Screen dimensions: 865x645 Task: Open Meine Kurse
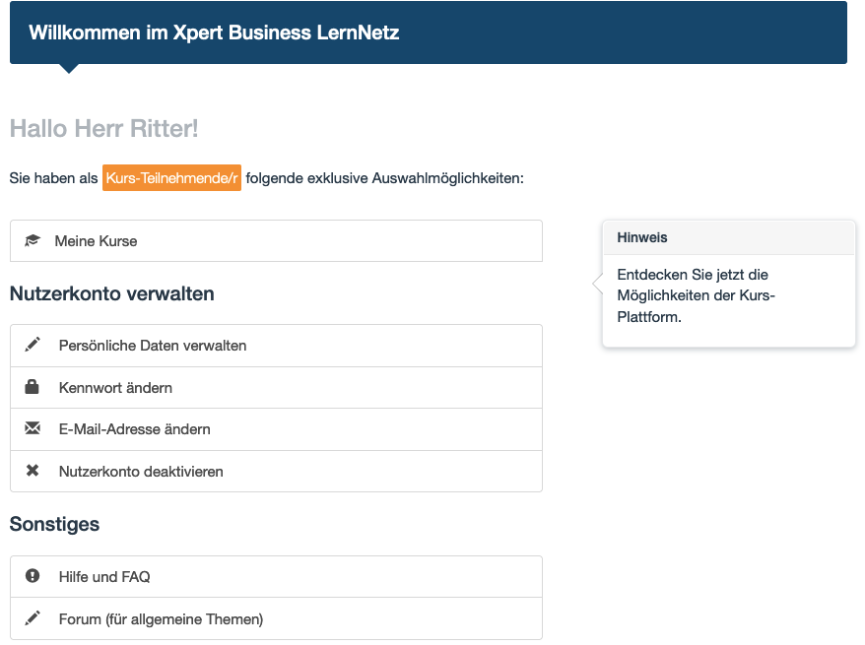coord(277,241)
